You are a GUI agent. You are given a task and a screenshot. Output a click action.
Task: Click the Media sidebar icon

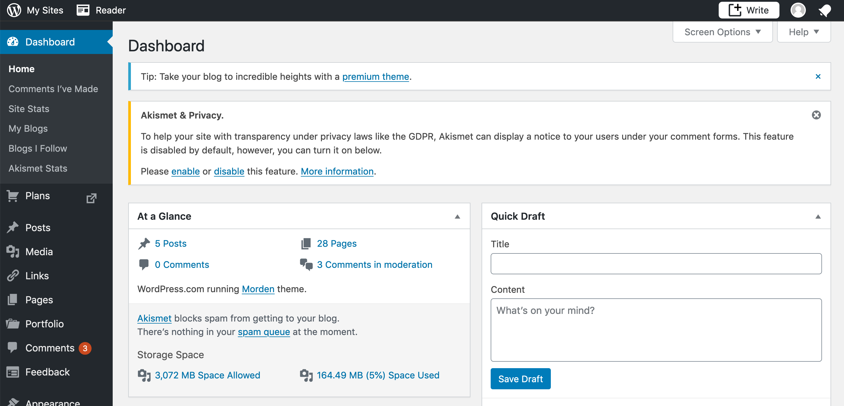13,251
